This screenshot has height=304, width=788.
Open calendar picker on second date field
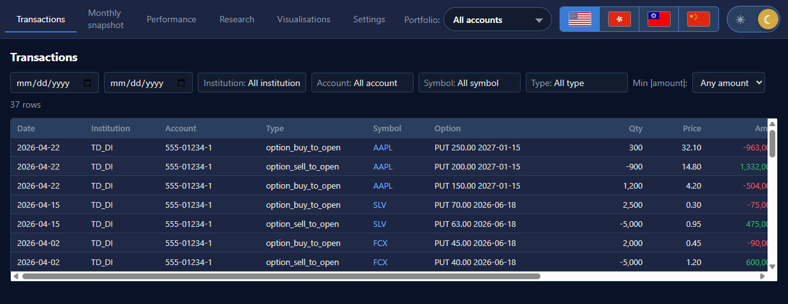[x=182, y=83]
